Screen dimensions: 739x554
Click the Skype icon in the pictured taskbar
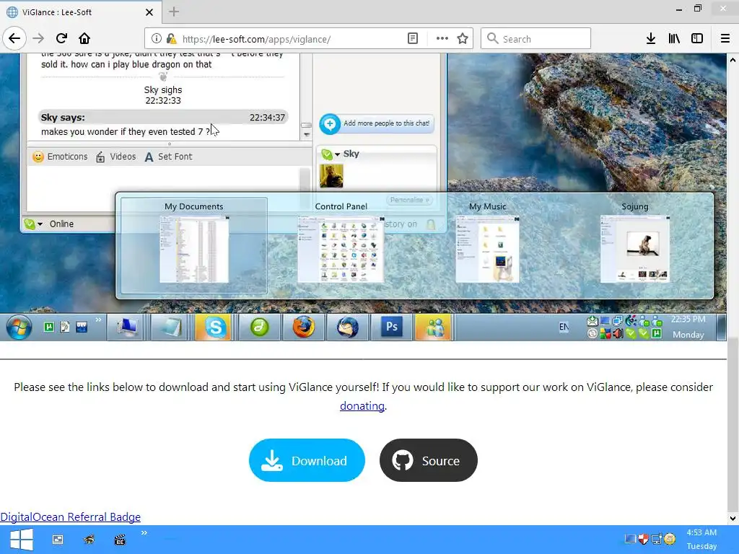tap(215, 327)
